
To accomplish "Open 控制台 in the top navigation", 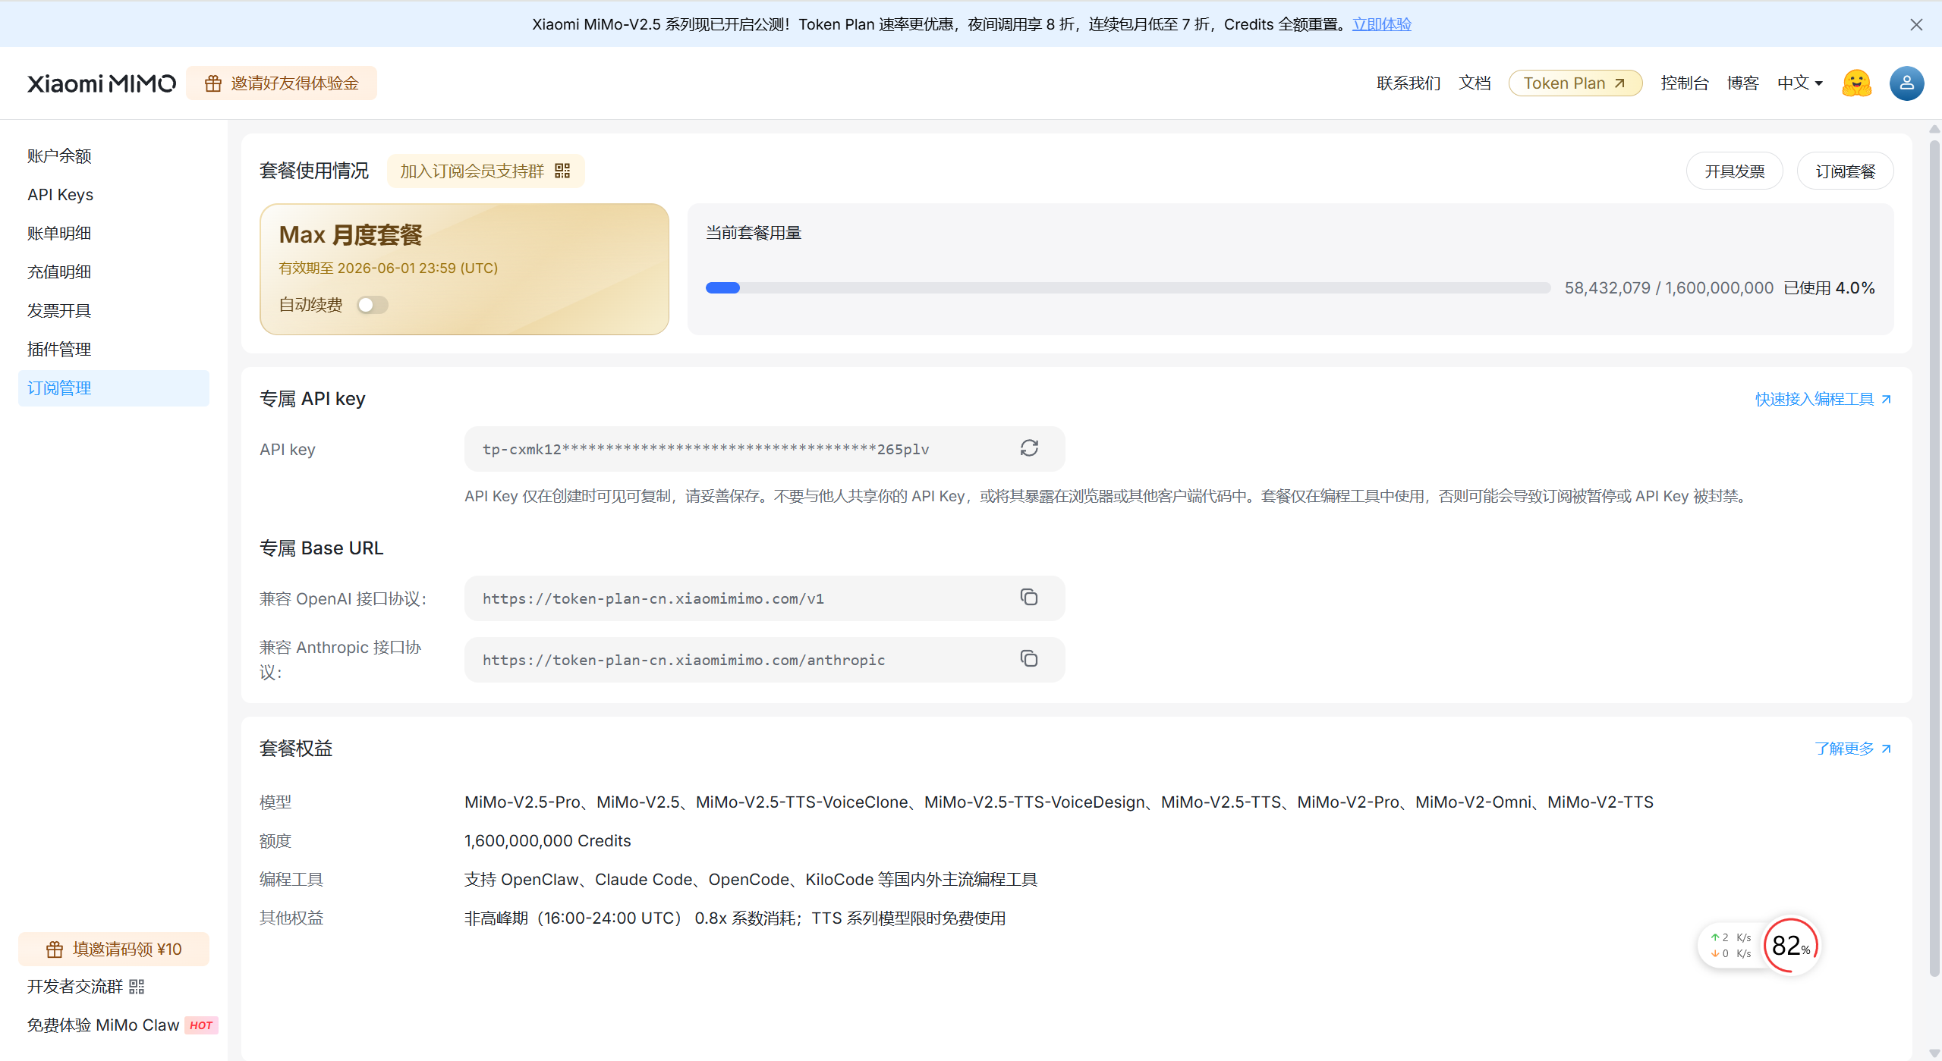I will click(1684, 83).
